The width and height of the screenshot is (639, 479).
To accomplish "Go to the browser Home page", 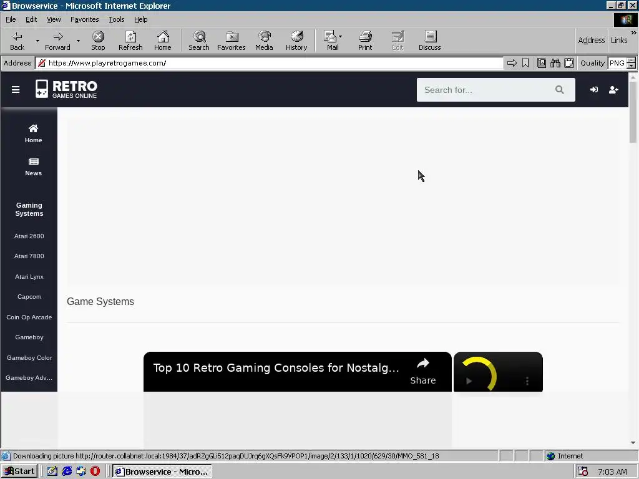I will click(163, 41).
